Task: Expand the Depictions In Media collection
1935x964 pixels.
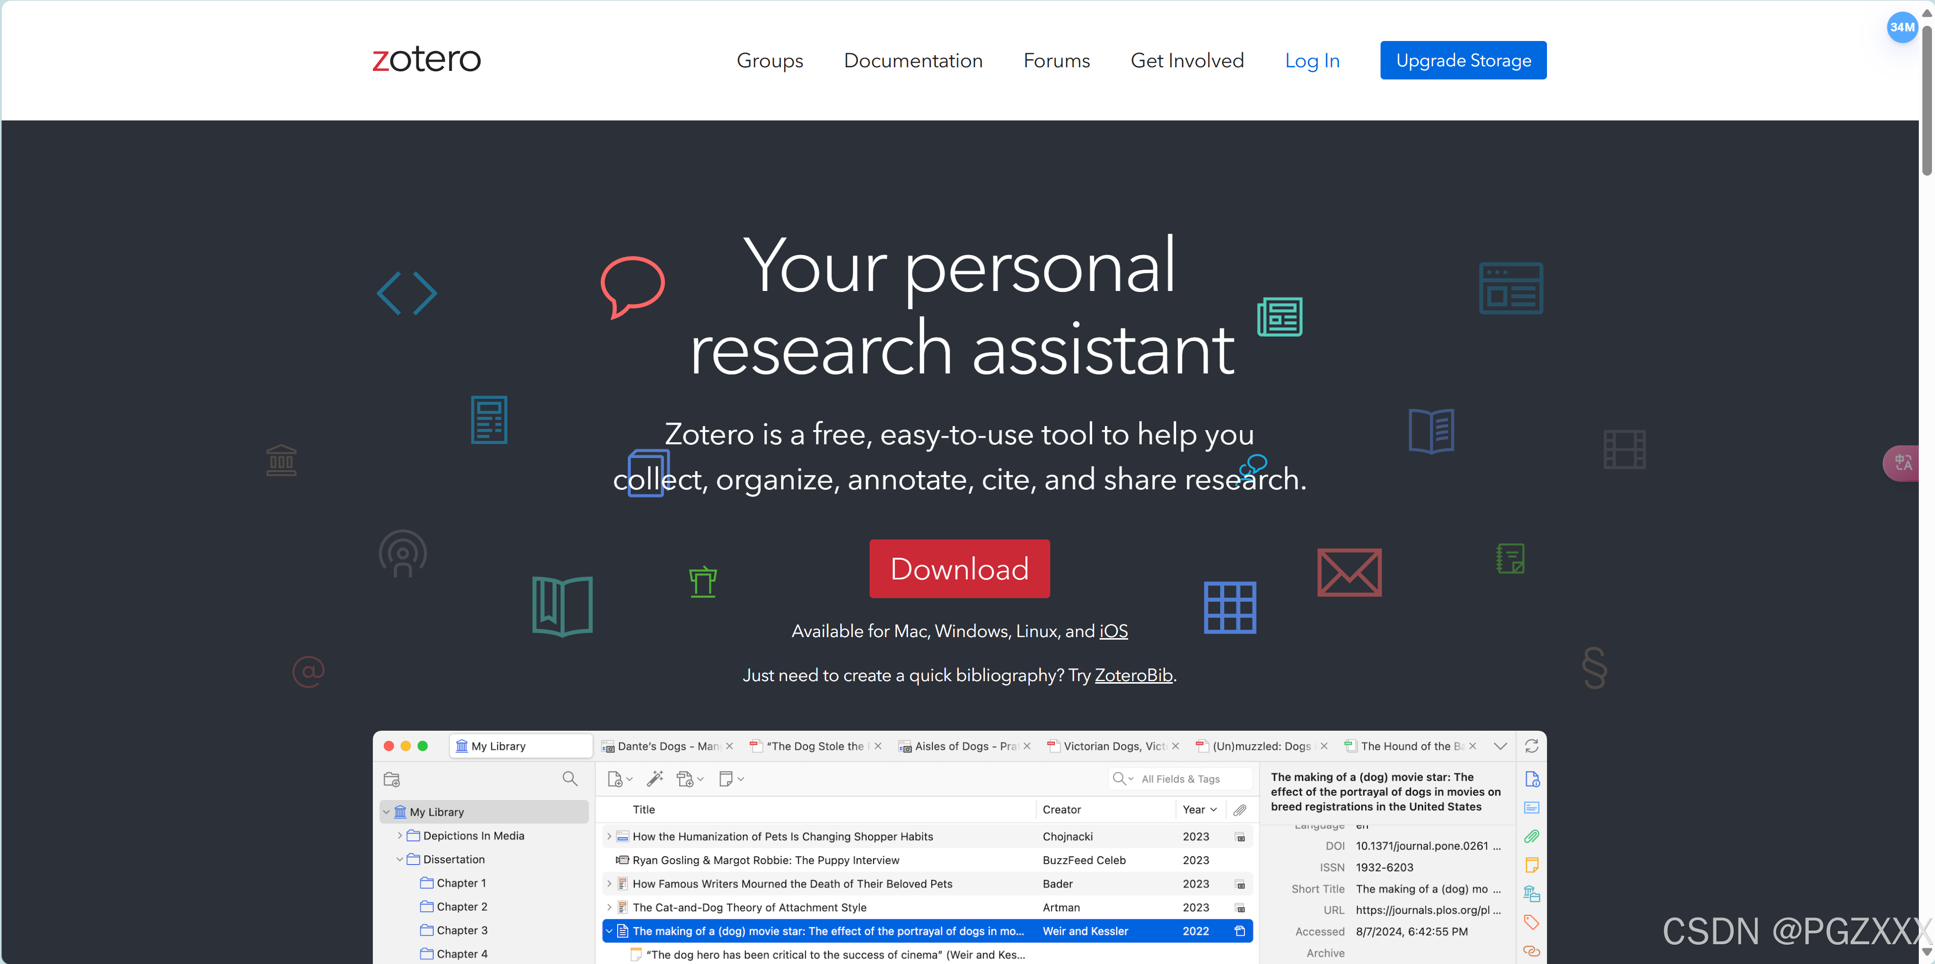Action: pos(400,835)
